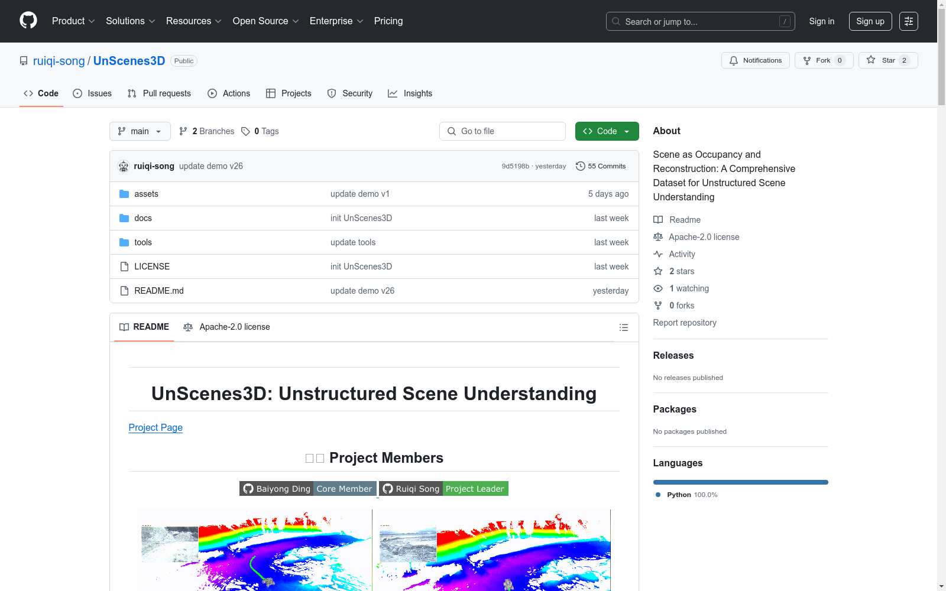946x591 pixels.
Task: Click the Python language bar
Action: 740,482
